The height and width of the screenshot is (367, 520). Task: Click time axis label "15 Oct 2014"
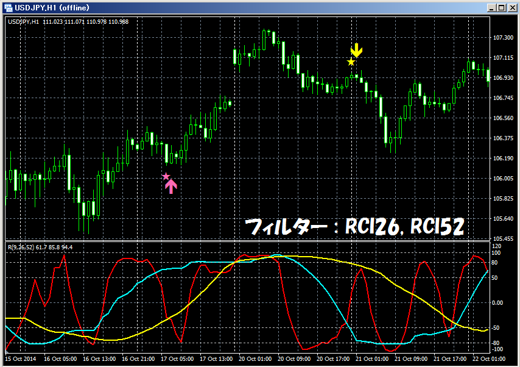point(21,359)
